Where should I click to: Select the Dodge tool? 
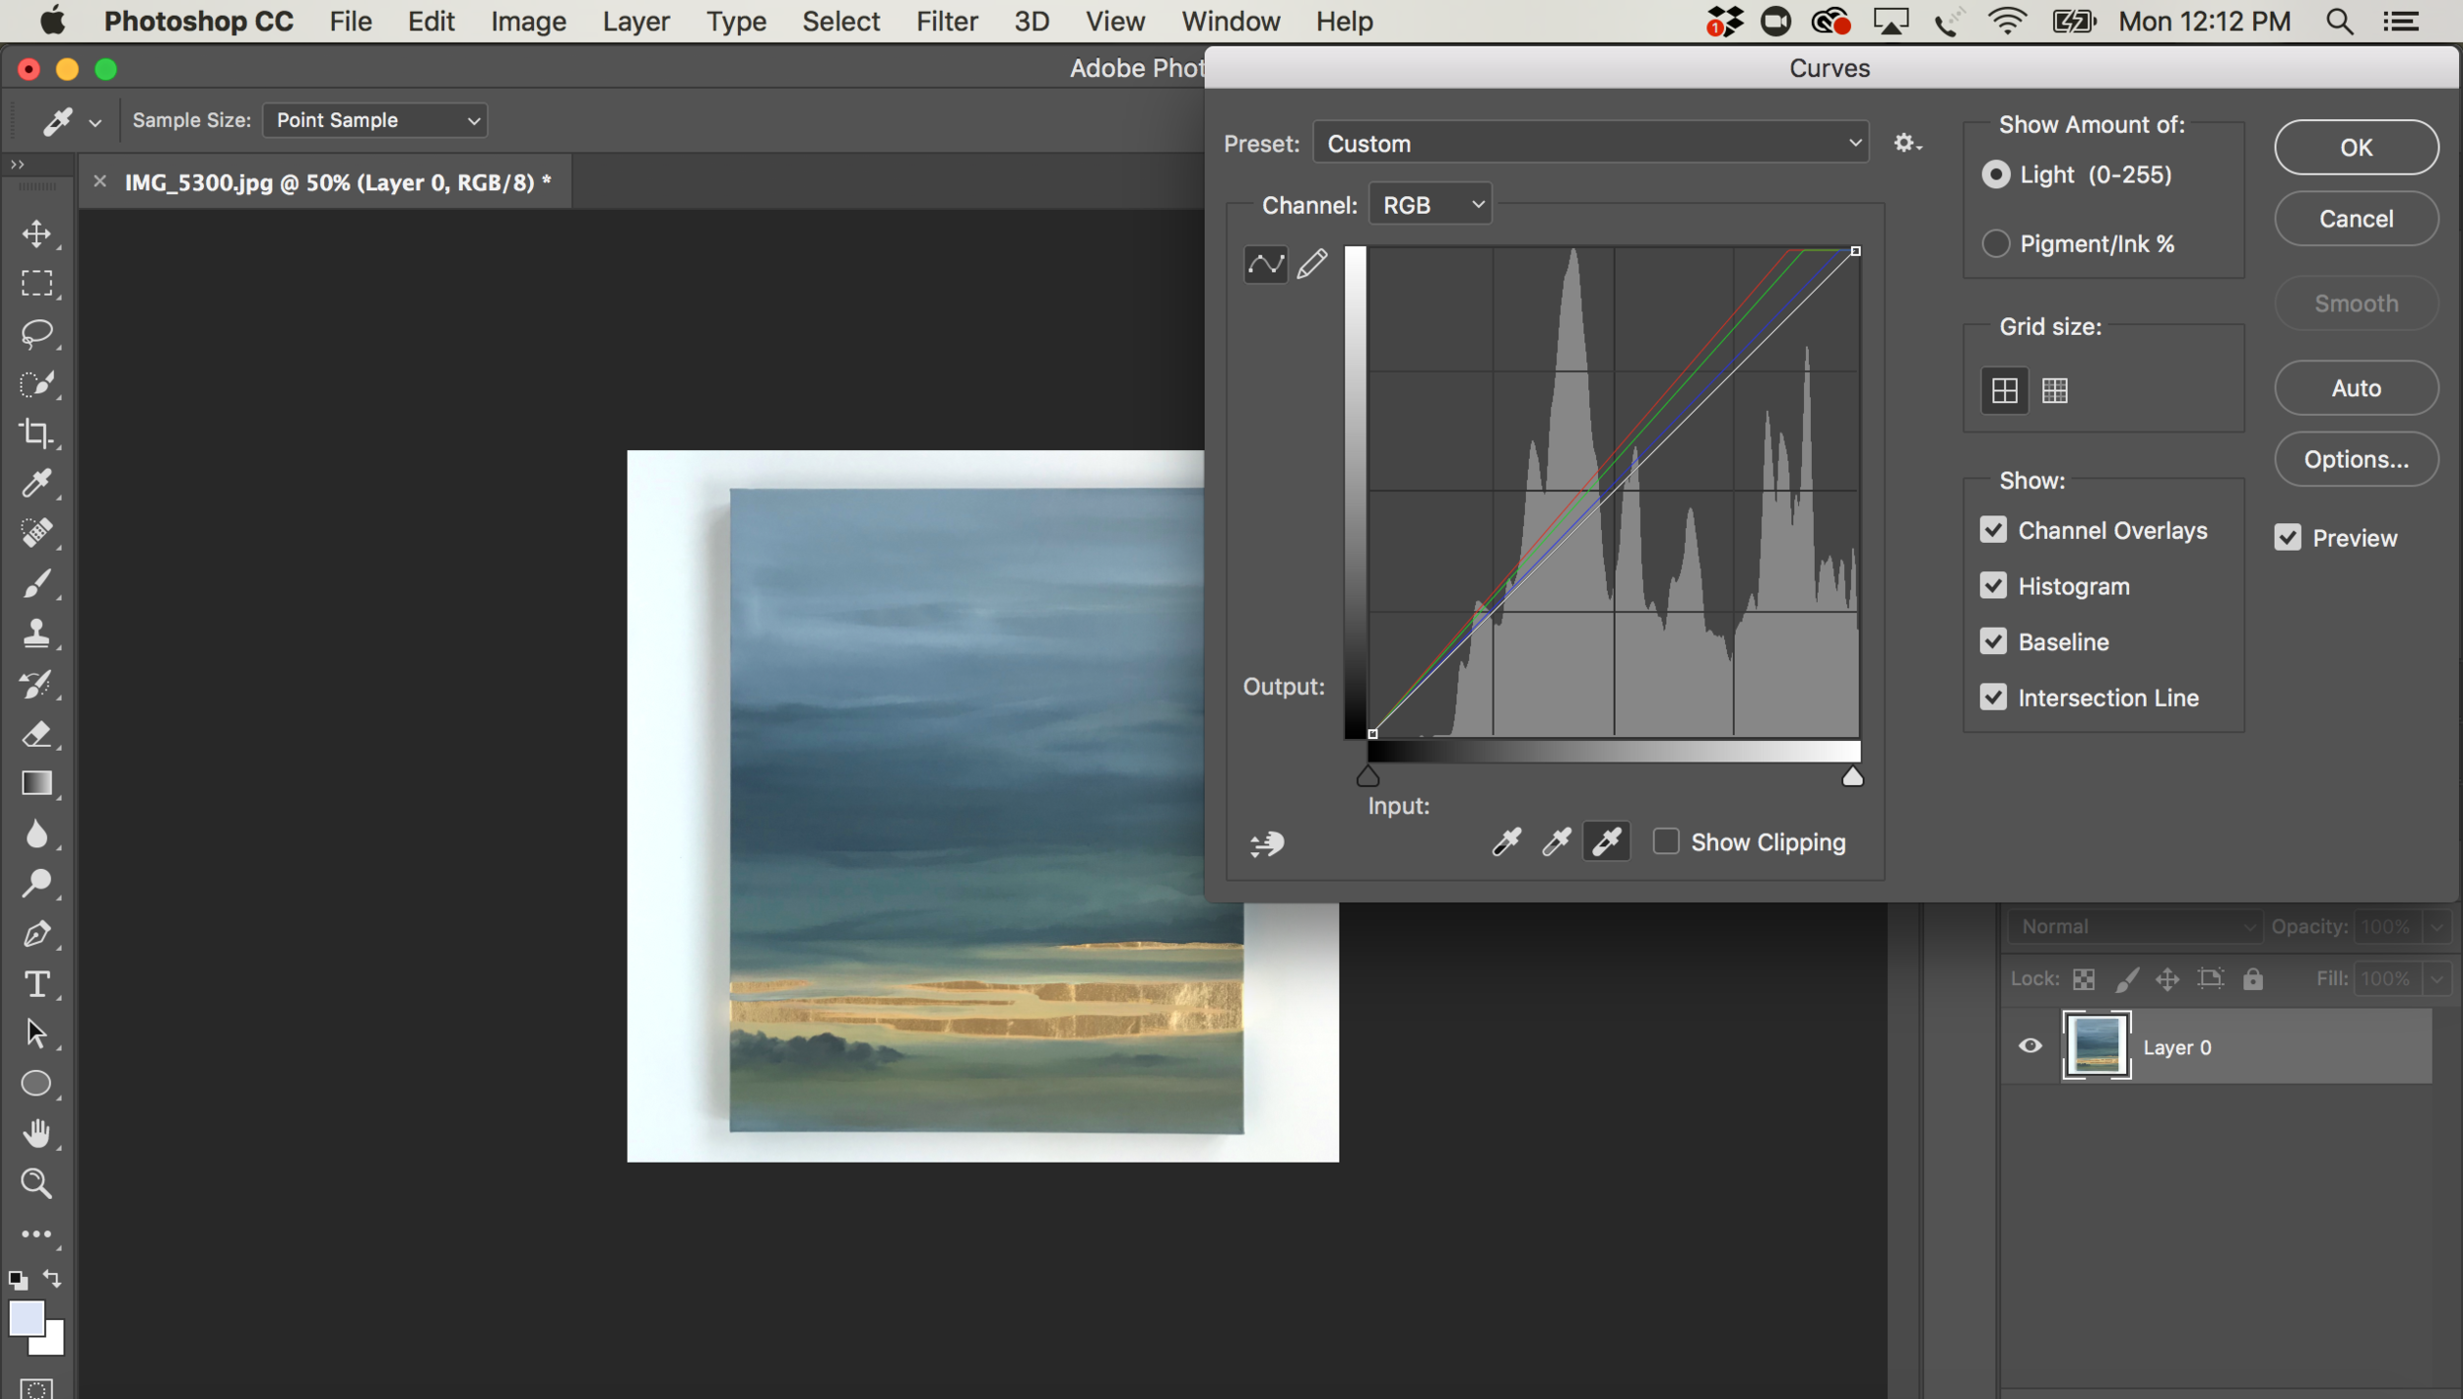coord(36,883)
